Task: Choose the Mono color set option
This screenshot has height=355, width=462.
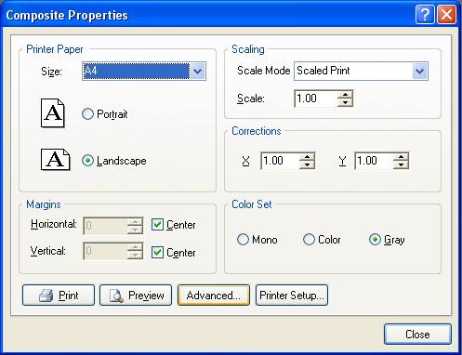Action: pyautogui.click(x=243, y=240)
